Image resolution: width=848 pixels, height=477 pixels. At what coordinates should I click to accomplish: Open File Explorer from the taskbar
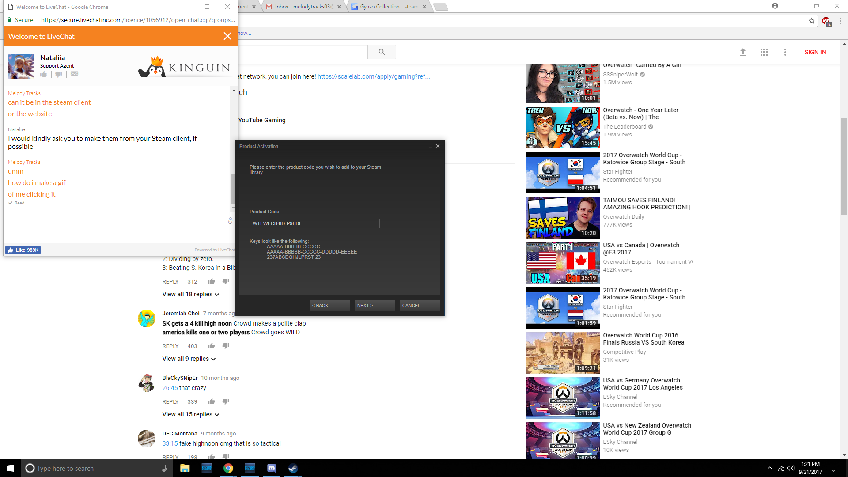[185, 468]
